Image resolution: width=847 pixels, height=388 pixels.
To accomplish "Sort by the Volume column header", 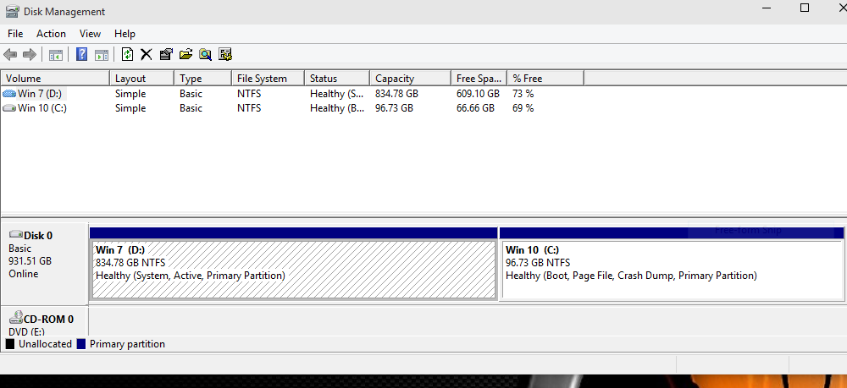I will point(55,78).
